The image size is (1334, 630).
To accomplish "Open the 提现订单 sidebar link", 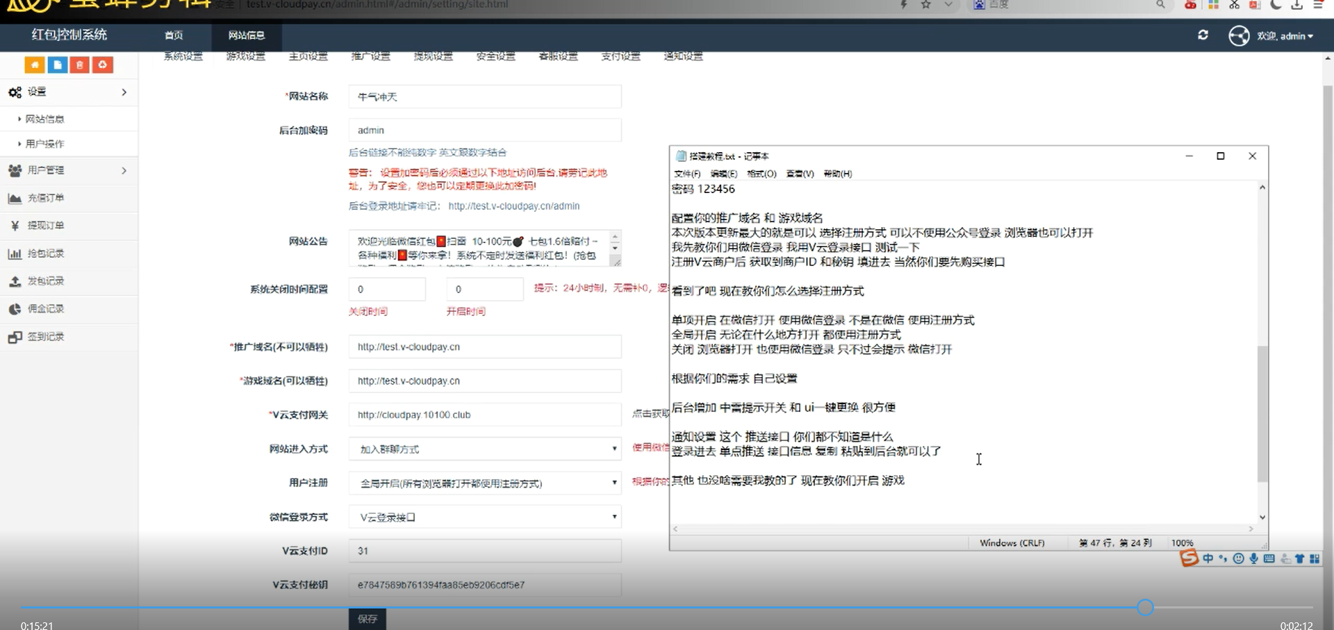I will point(69,226).
